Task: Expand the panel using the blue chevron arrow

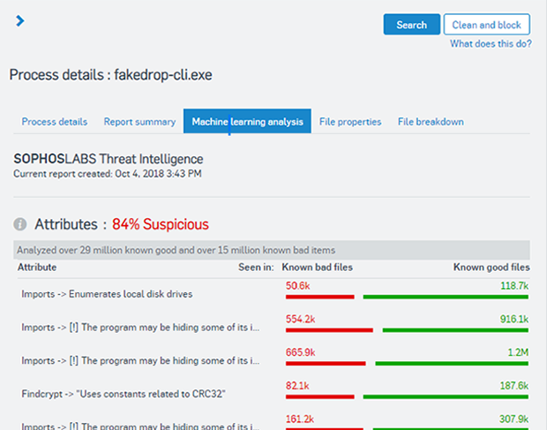Action: (x=20, y=21)
